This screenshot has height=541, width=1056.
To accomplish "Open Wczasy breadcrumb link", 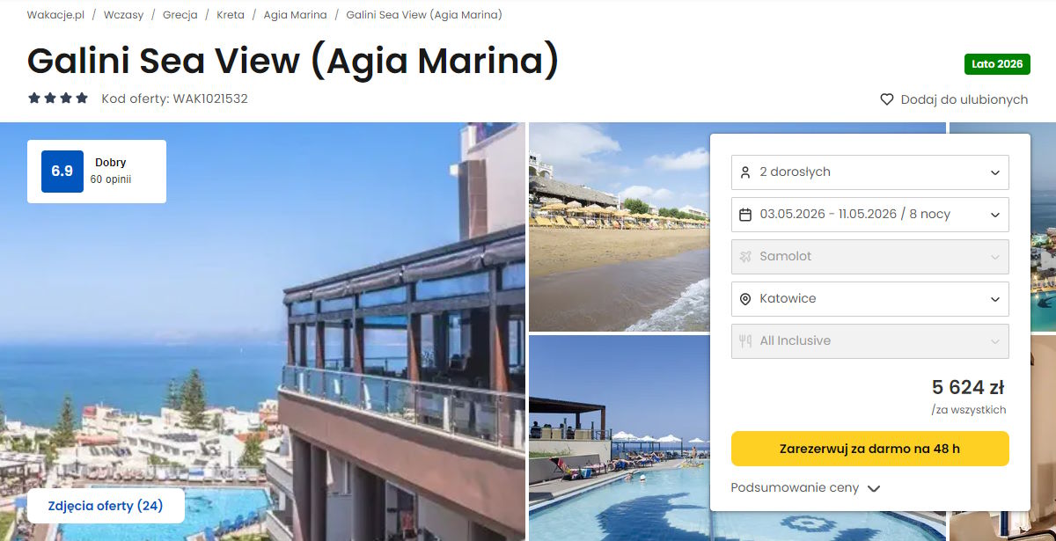I will pos(123,15).
